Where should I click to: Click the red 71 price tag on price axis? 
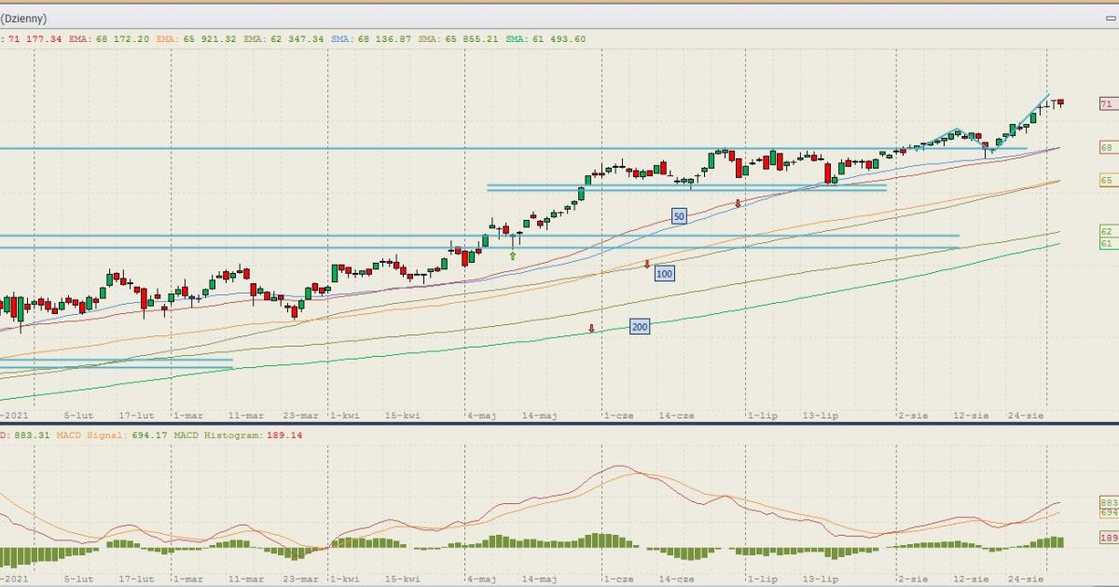point(1108,104)
